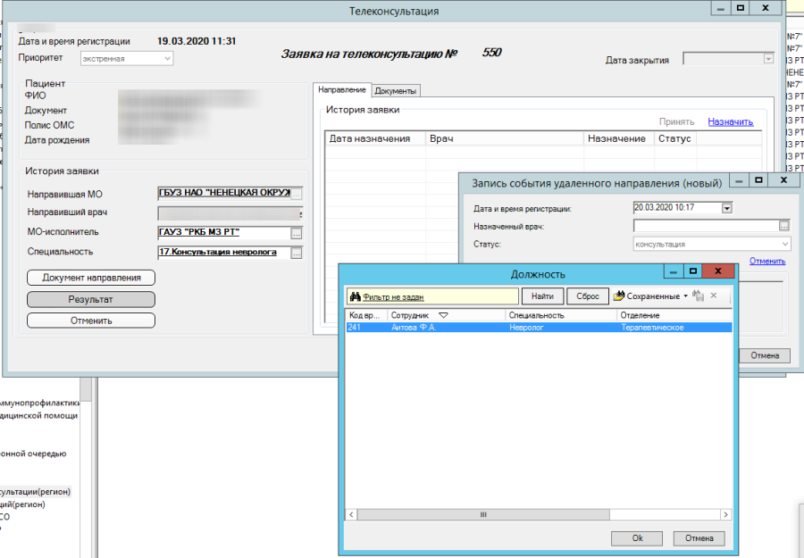
Task: Click the Терапевтическое department cell
Action: [x=652, y=328]
